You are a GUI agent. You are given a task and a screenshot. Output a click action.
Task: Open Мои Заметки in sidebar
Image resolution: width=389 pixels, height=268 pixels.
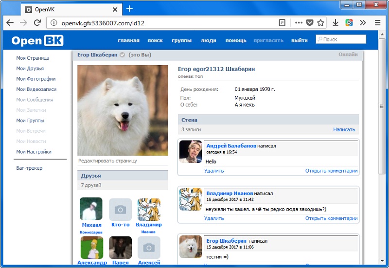(x=31, y=110)
